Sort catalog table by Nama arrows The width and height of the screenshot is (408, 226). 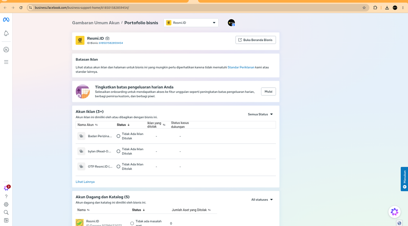[88, 210]
